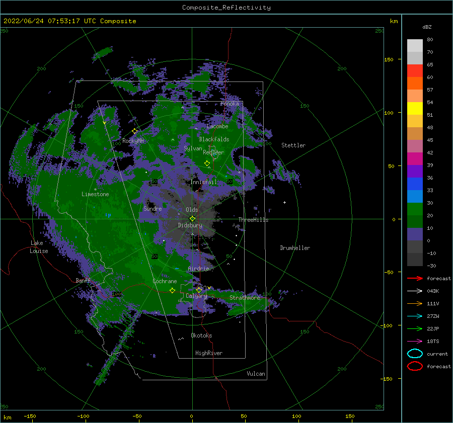The height and width of the screenshot is (423, 453).
Task: Click the HighRiver label
Action: [209, 353]
